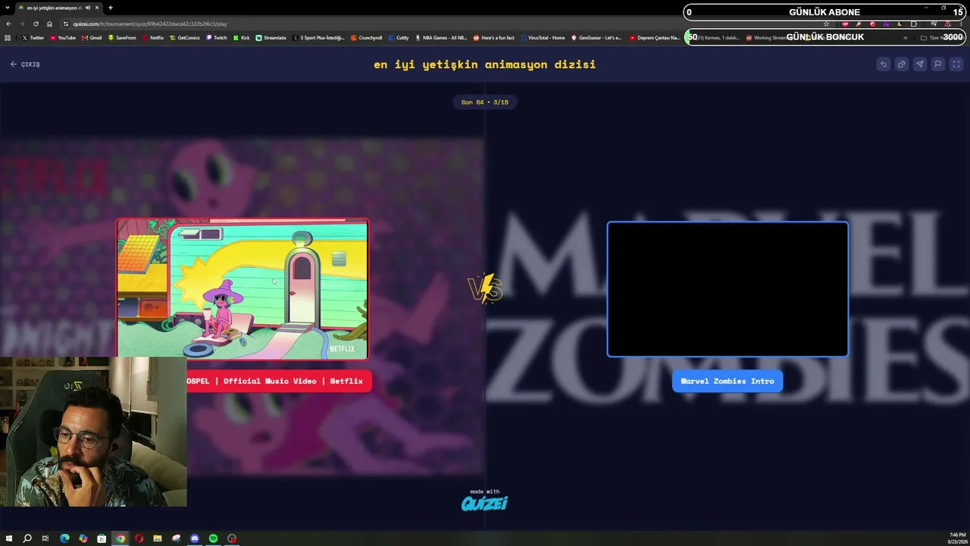
Task: Open the S Sport Plus bookmark
Action: point(319,38)
